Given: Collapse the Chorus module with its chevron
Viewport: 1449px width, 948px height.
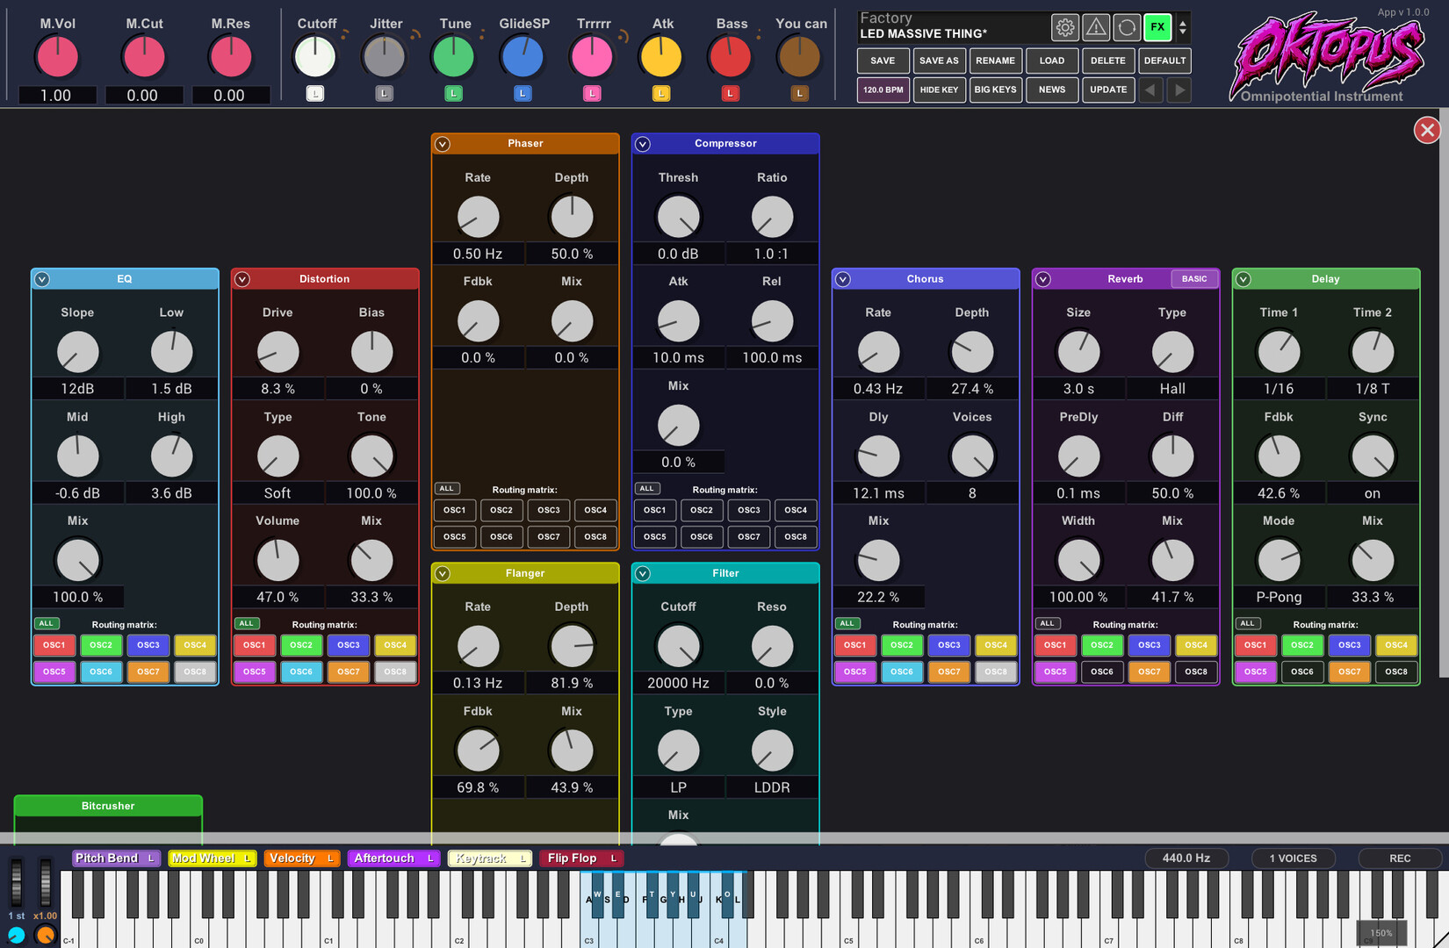Looking at the screenshot, I should 843,279.
